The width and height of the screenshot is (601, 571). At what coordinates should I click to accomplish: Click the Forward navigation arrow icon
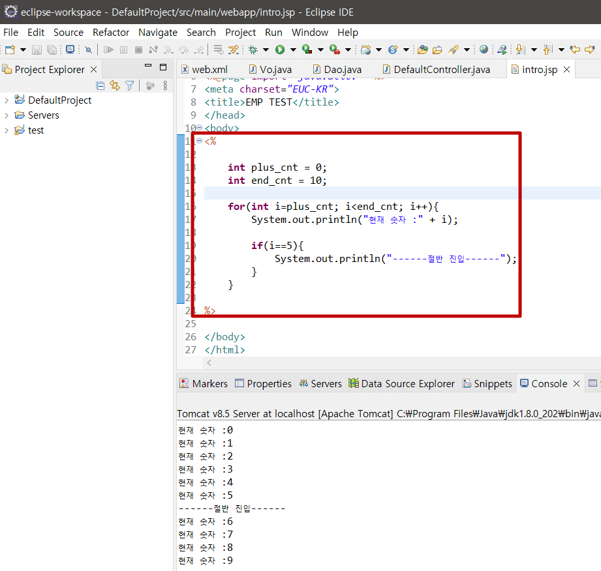pyautogui.click(x=591, y=50)
